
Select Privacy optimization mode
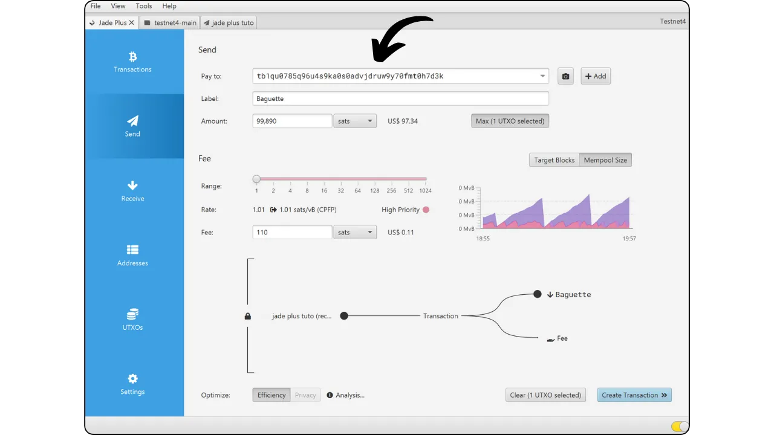pyautogui.click(x=305, y=395)
